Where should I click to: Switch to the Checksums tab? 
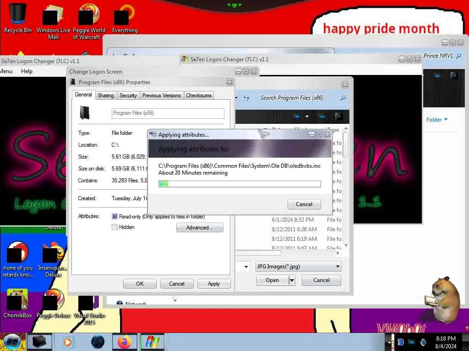click(199, 95)
